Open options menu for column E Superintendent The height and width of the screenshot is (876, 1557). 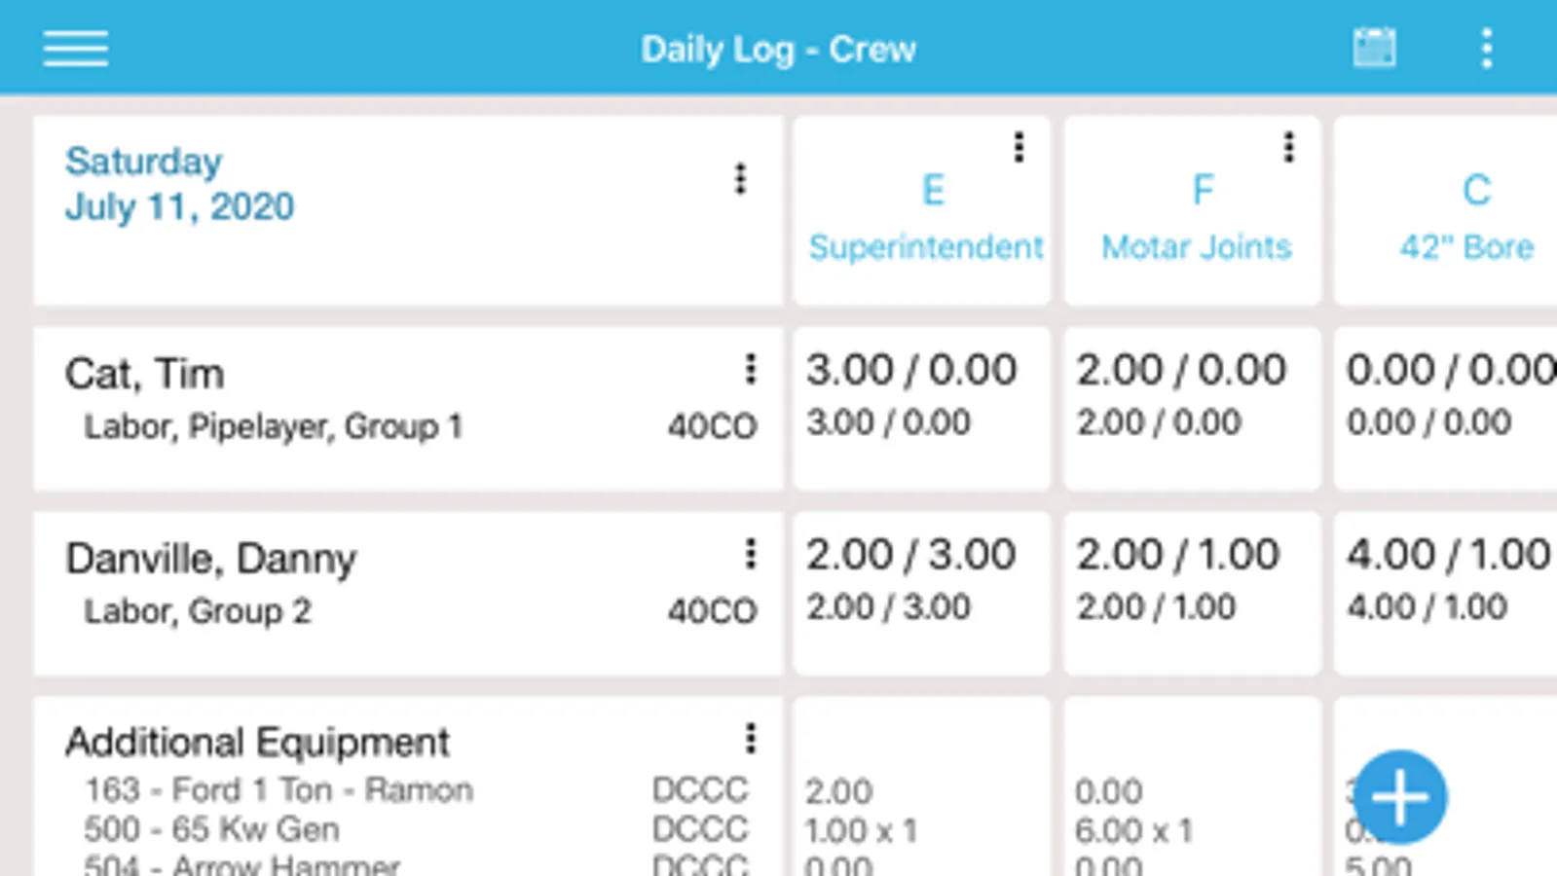tap(1019, 148)
